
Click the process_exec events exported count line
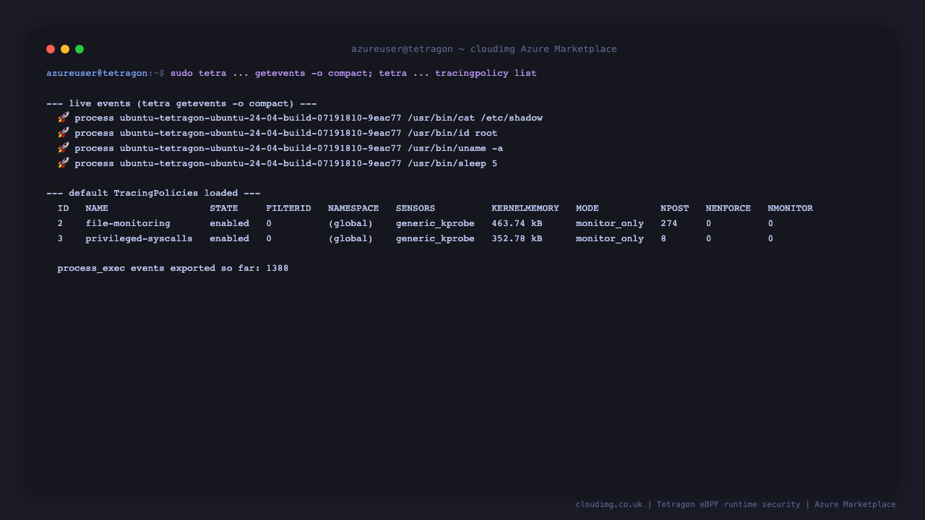pyautogui.click(x=173, y=268)
